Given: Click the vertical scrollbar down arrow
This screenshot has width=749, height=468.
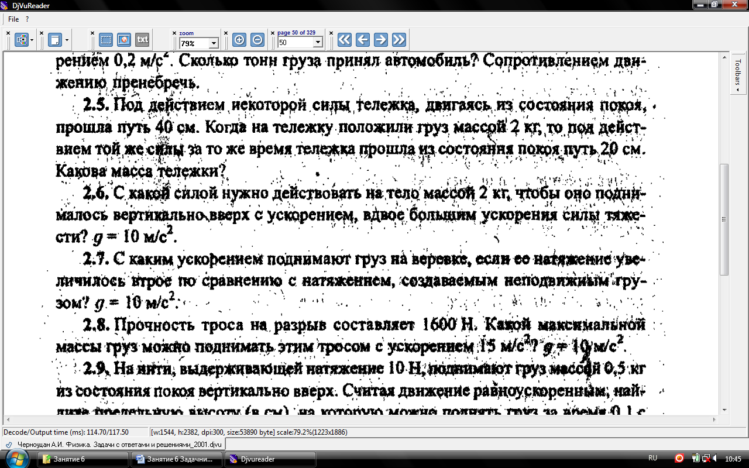Looking at the screenshot, I should point(724,410).
